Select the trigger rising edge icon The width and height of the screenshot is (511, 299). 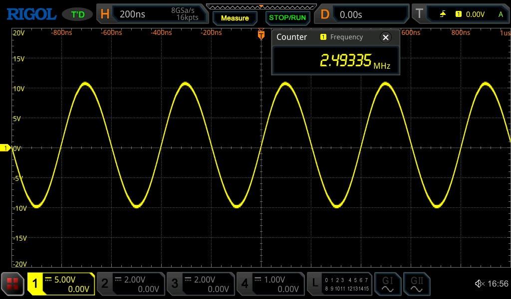point(443,14)
